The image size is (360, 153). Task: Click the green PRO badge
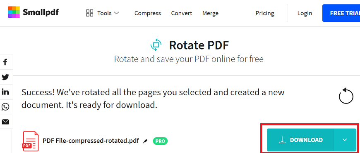160,141
